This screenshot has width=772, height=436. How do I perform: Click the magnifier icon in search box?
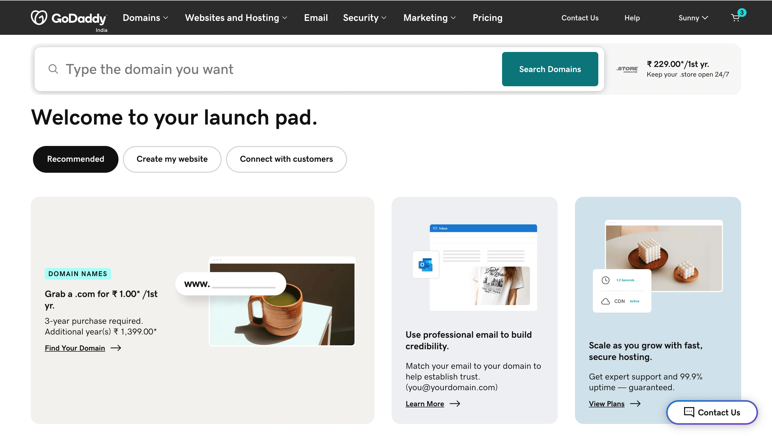click(53, 69)
